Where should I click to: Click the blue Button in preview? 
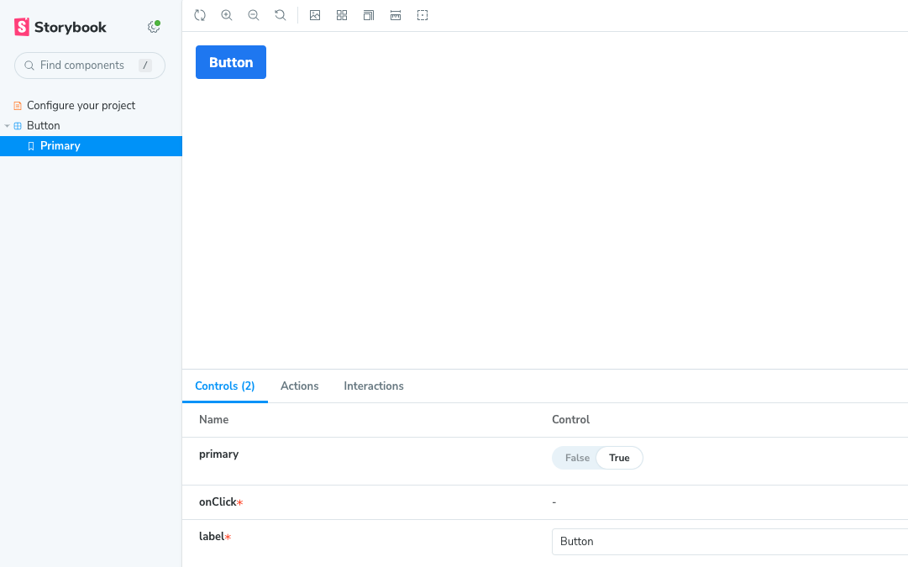[231, 62]
